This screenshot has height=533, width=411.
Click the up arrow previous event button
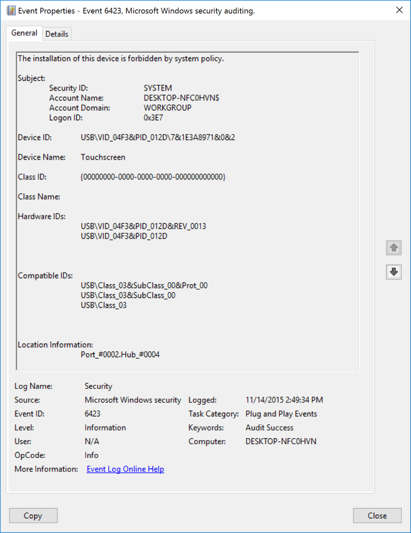tap(393, 247)
